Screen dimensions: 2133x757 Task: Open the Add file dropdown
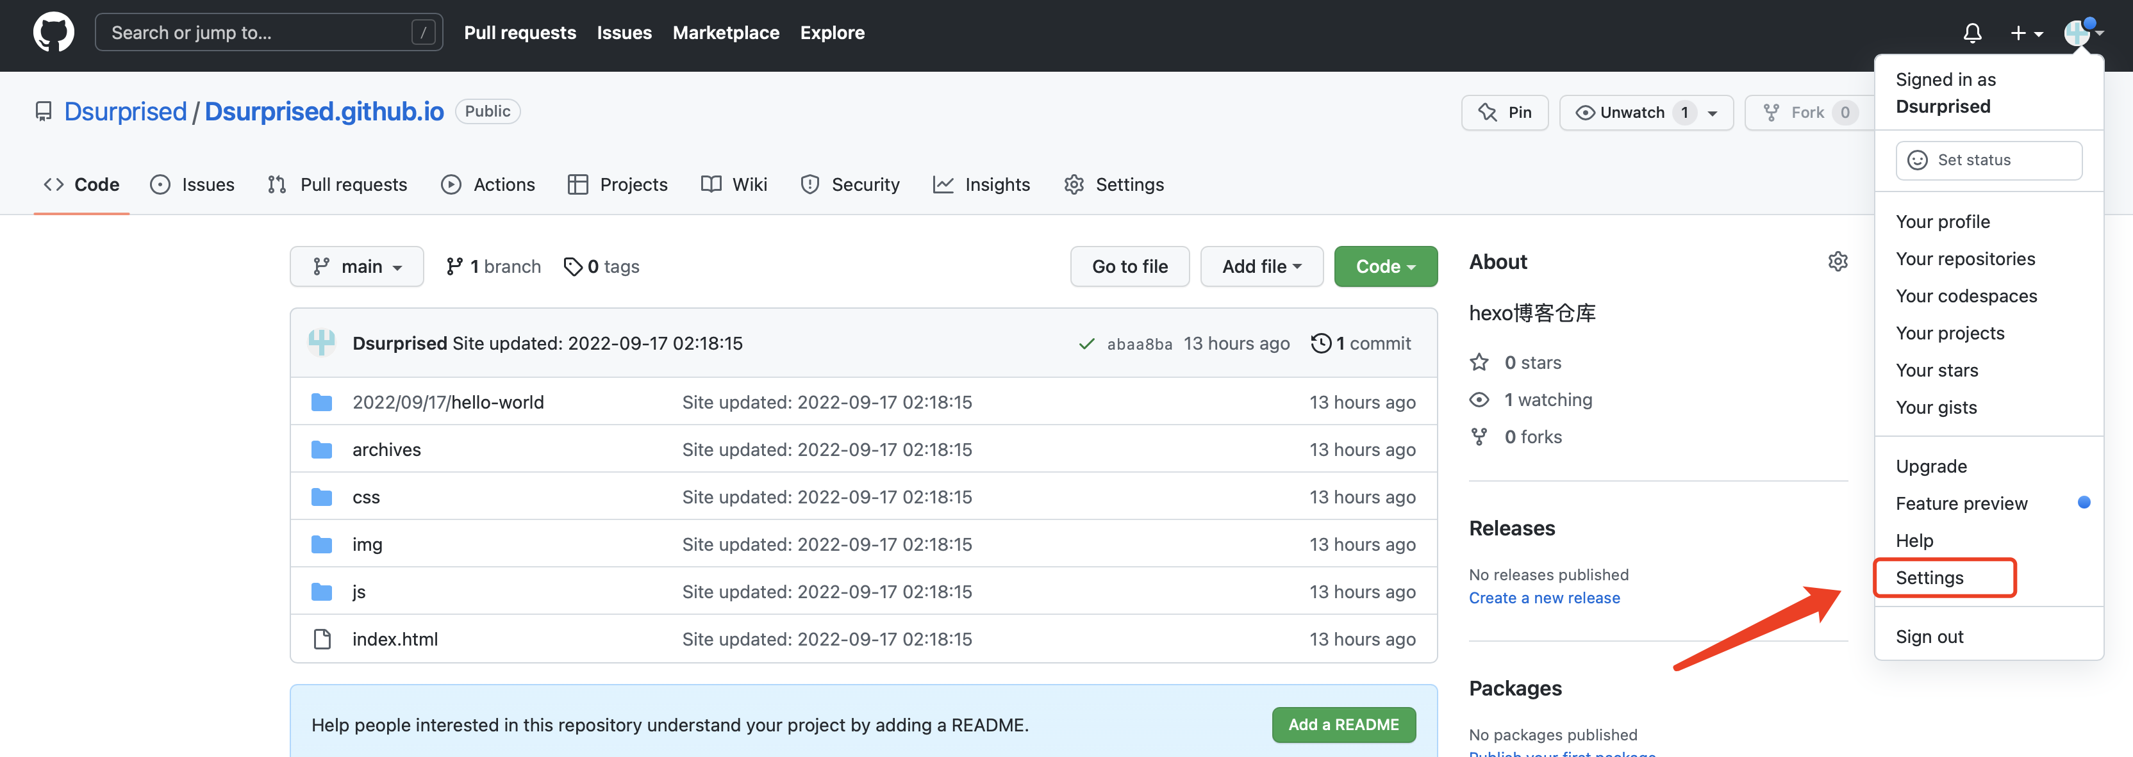point(1261,266)
